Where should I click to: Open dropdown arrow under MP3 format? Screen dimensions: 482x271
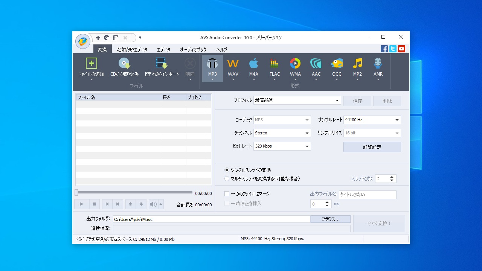(212, 79)
